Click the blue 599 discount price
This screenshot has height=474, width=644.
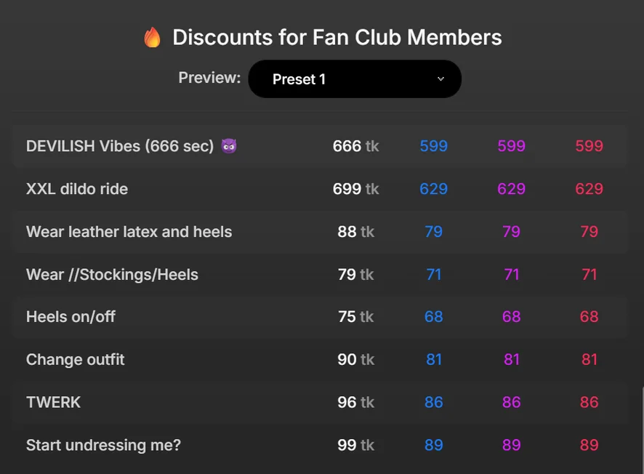coord(433,146)
